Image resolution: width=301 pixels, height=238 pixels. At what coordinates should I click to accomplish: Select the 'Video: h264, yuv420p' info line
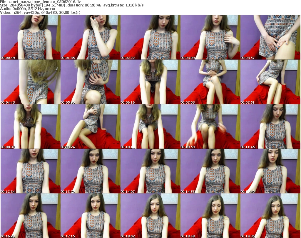coord(40,12)
